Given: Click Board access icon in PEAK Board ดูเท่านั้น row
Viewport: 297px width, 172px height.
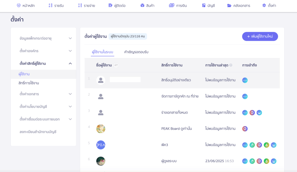Looking at the screenshot, I should pos(245,129).
